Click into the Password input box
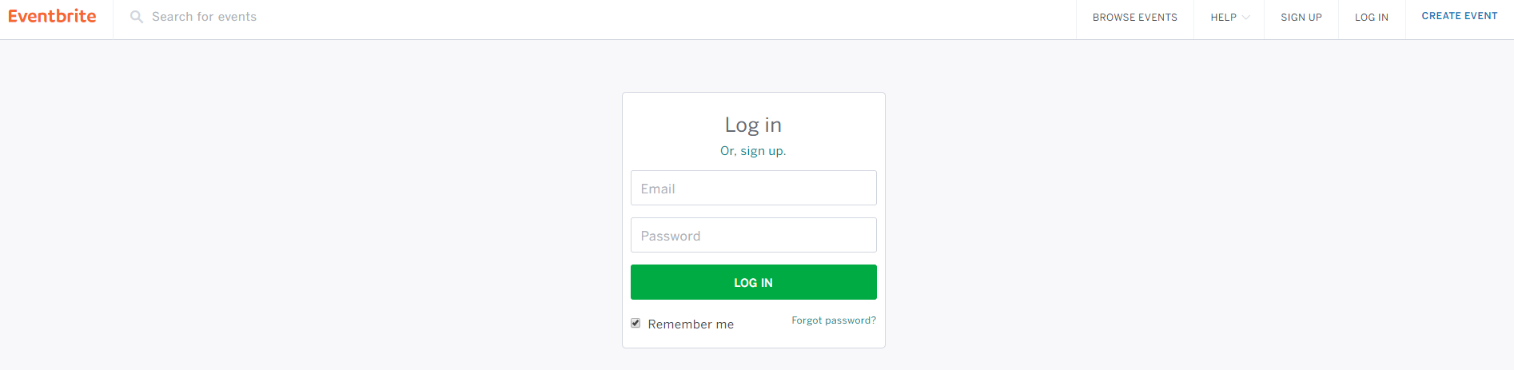This screenshot has width=1514, height=370. tap(753, 235)
